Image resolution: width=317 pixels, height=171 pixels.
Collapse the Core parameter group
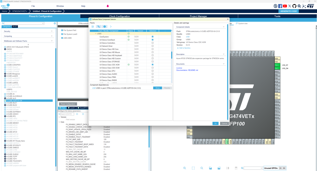click(x=59, y=122)
